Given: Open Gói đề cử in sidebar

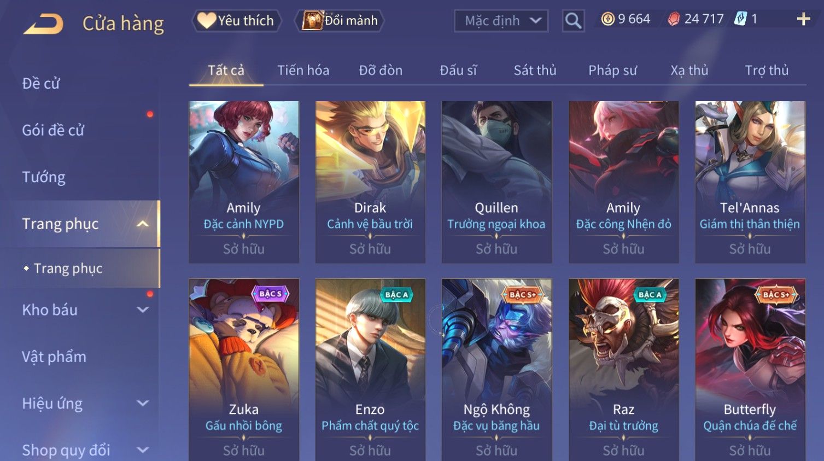Looking at the screenshot, I should tap(53, 130).
